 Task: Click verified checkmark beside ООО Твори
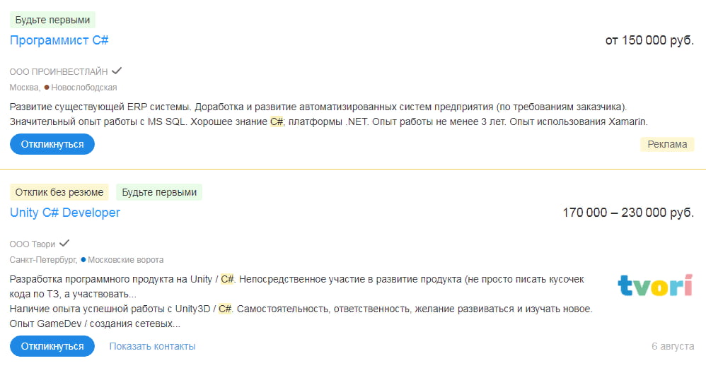[x=64, y=244]
